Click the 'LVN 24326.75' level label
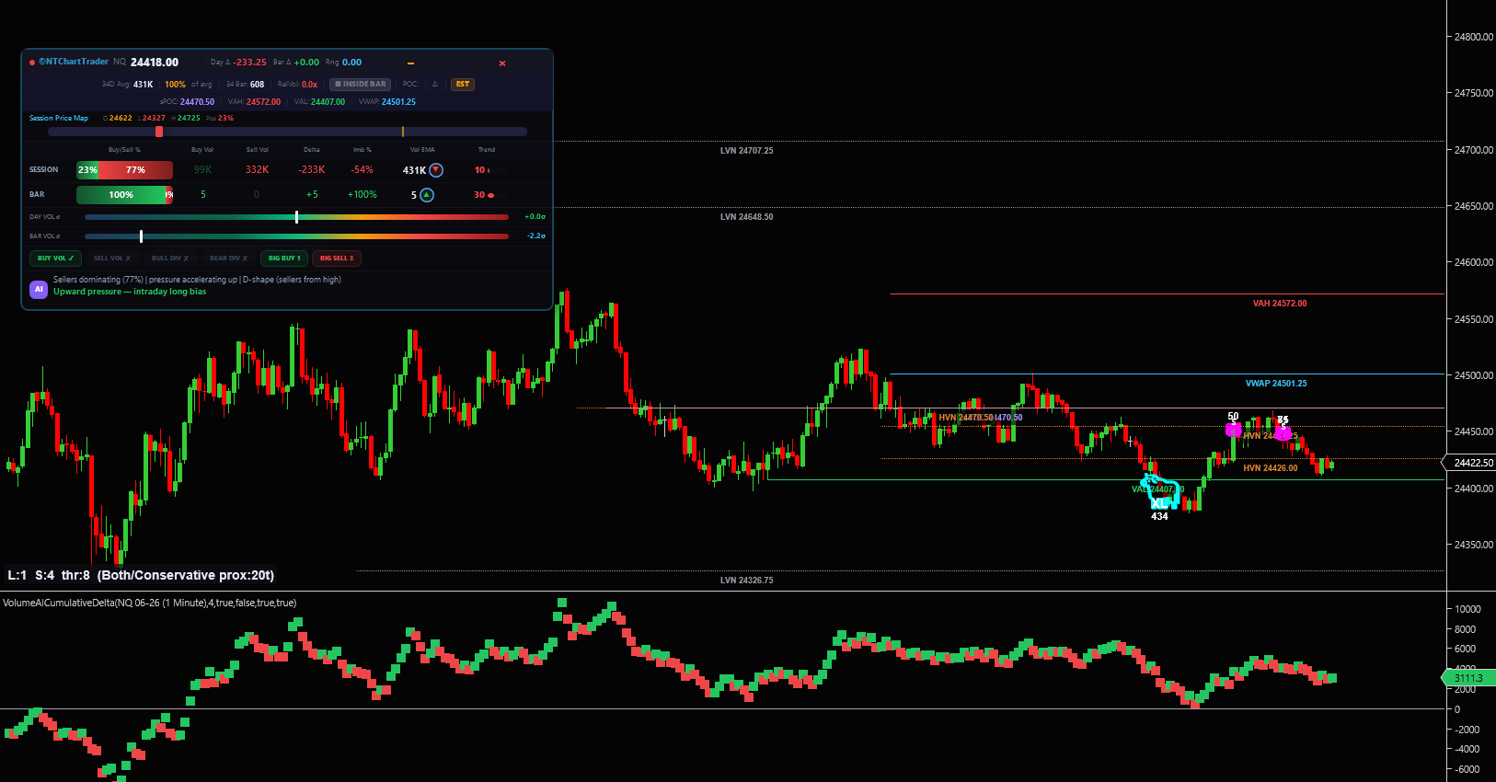This screenshot has height=782, width=1496. [x=747, y=581]
